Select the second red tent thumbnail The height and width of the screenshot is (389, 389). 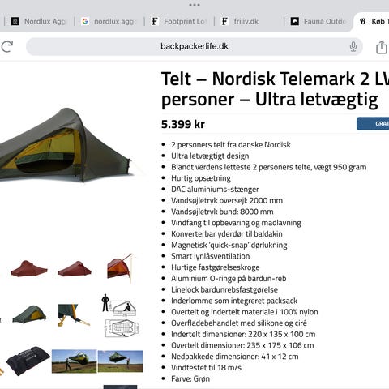pos(75,268)
